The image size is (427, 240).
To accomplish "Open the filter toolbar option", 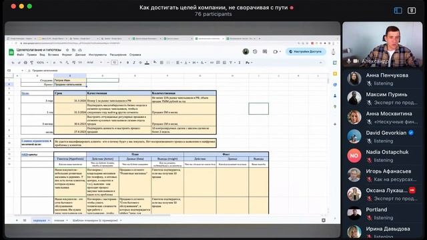I will click(232, 63).
